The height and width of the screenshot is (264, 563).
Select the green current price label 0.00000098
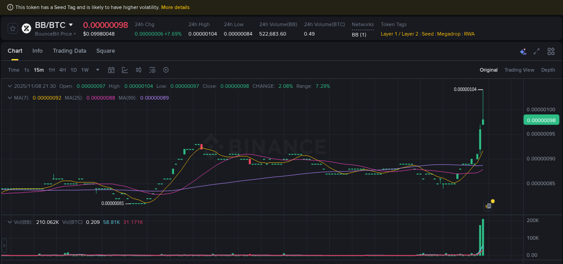coord(541,120)
